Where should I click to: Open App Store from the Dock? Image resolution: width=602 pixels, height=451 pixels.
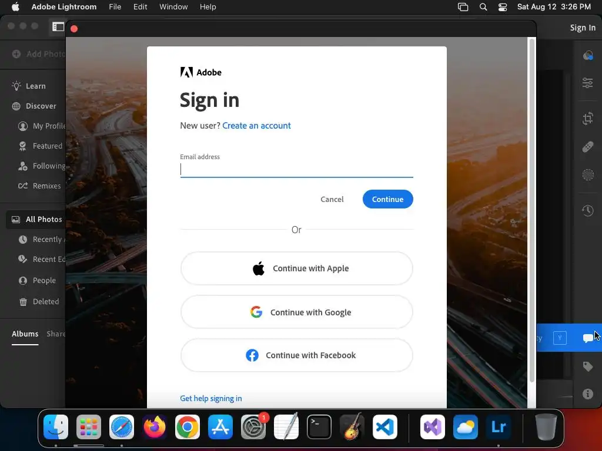220,427
